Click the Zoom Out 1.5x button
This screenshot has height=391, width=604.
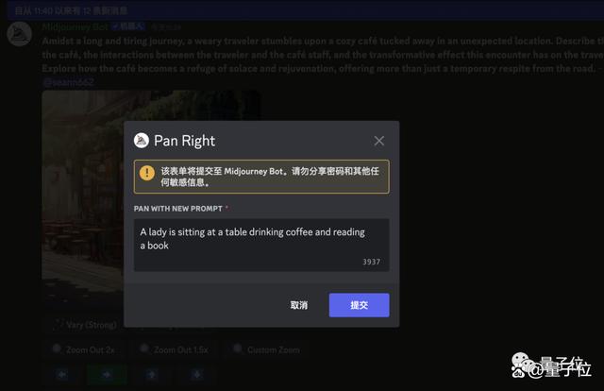pyautogui.click(x=176, y=349)
